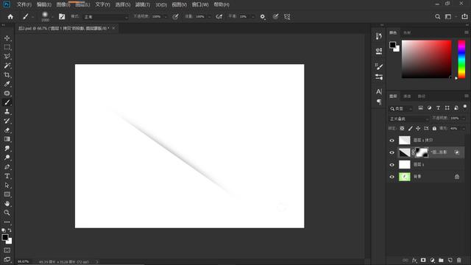Select the History Brush tool

7,121
